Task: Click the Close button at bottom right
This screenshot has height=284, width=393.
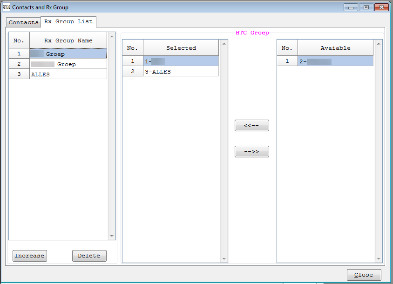Action: (364, 275)
